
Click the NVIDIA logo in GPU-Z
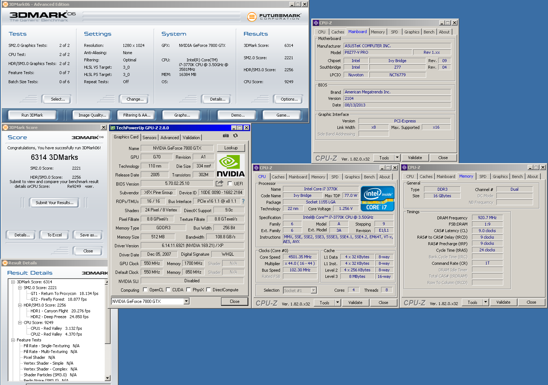231,166
